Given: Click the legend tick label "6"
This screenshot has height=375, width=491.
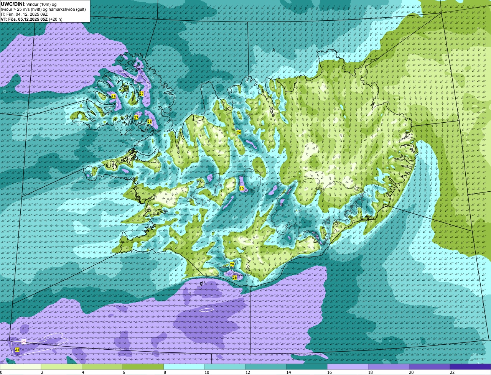Looking at the screenshot, I should click(x=124, y=372).
